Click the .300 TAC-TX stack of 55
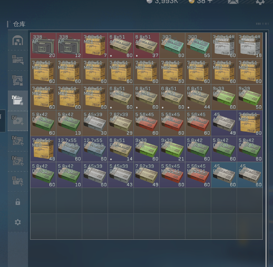 (198, 45)
